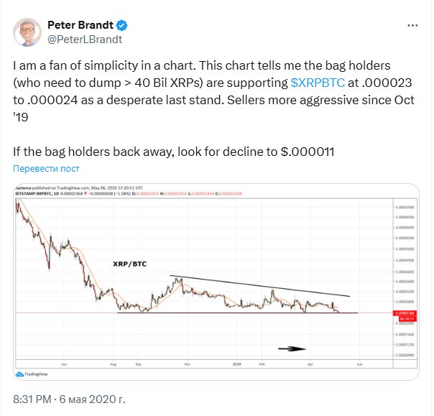Click the Nov label on time axis
This screenshot has width=434, height=416.
coord(188,364)
